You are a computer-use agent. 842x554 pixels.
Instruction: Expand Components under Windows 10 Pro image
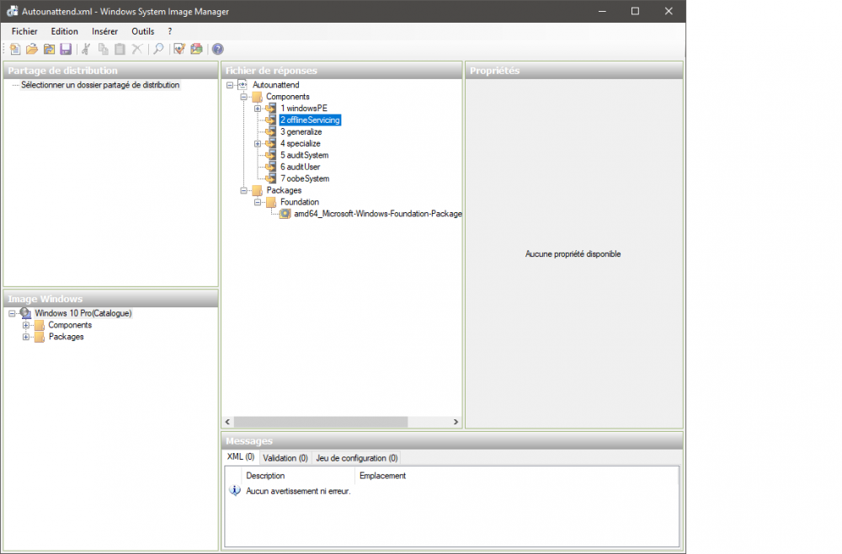(x=26, y=325)
